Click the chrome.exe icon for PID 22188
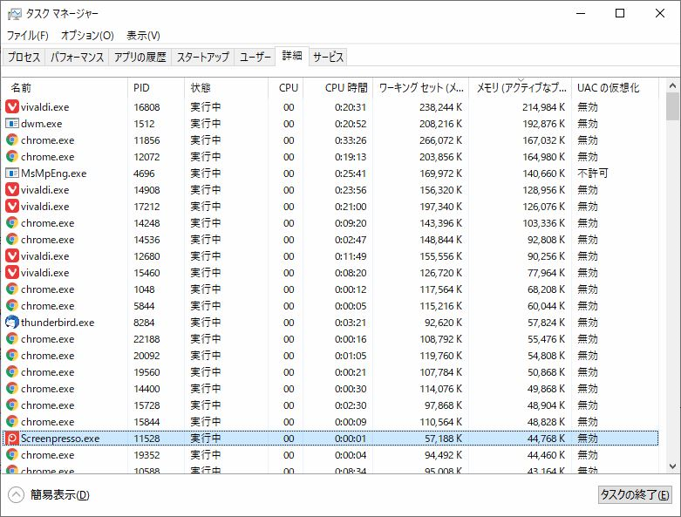The image size is (681, 517). (12, 338)
